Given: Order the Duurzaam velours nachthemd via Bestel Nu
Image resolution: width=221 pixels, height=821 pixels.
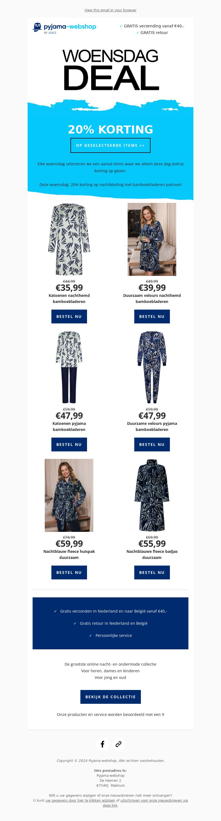Looking at the screenshot, I should pyautogui.click(x=152, y=317).
